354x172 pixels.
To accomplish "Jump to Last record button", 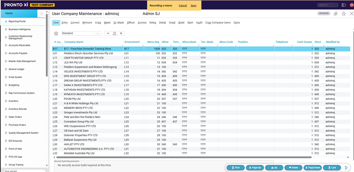I will coord(332,168).
